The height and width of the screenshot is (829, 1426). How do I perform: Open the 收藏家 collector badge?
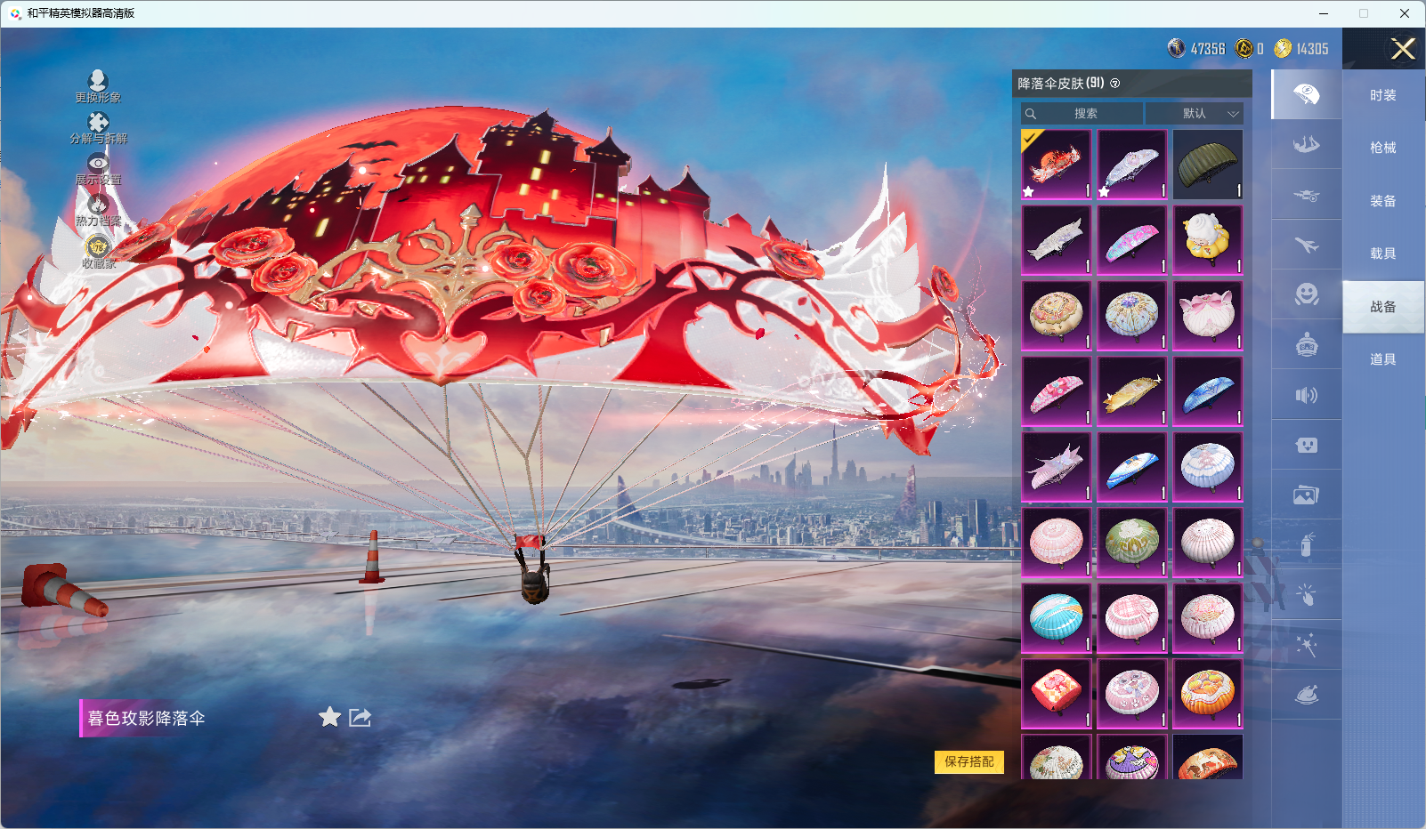click(x=98, y=247)
